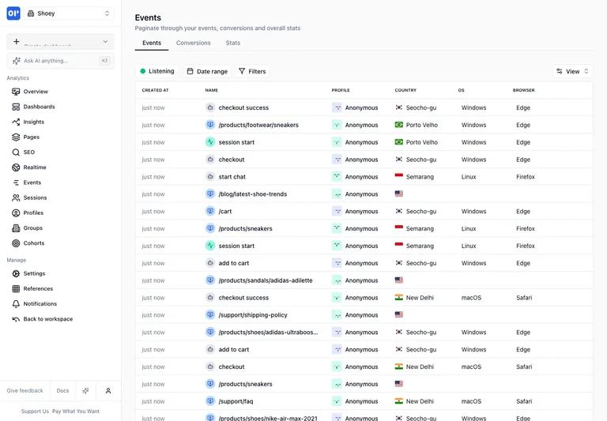Click Semarang in start chat row

pos(420,177)
